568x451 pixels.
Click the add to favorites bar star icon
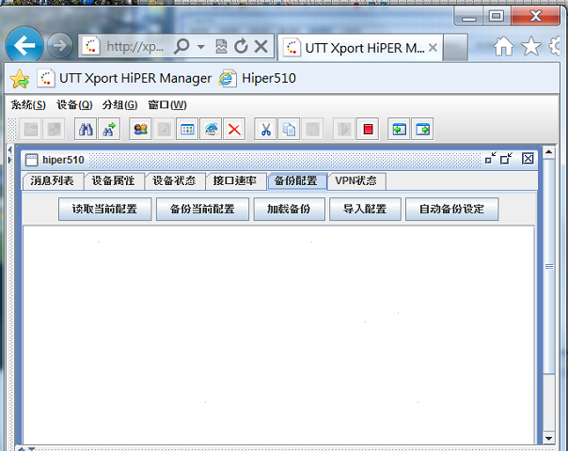point(20,79)
